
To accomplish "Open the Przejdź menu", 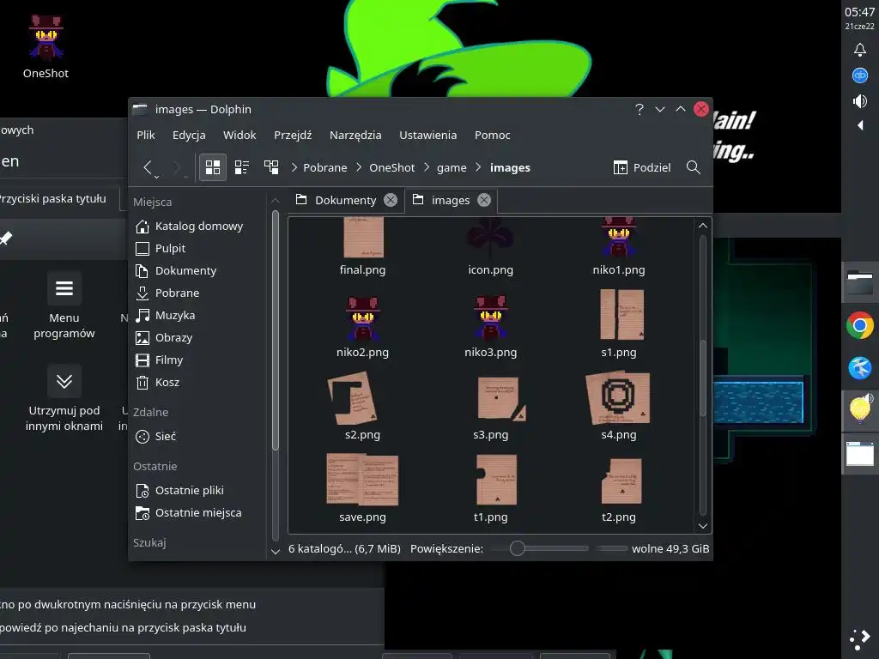I will [x=293, y=135].
